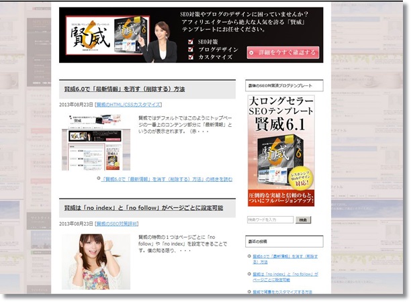This screenshot has height=302, width=411.
Task: Open category link 賢威のHTML/CSSカスタマイズ
Action: click(x=128, y=105)
